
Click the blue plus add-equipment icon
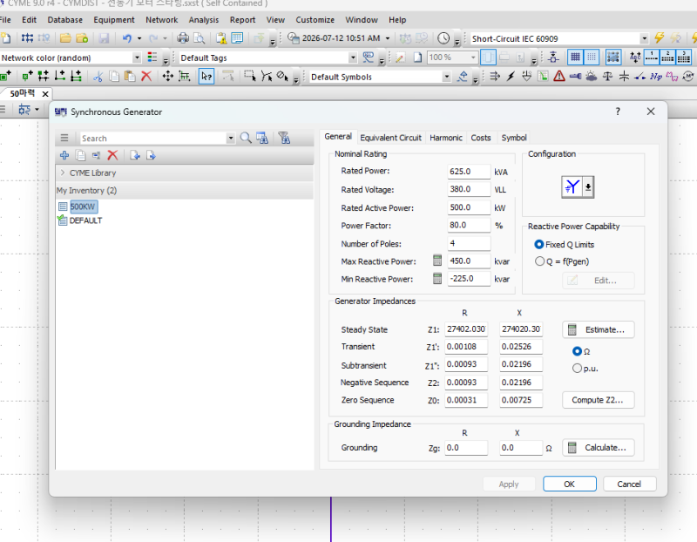point(64,155)
